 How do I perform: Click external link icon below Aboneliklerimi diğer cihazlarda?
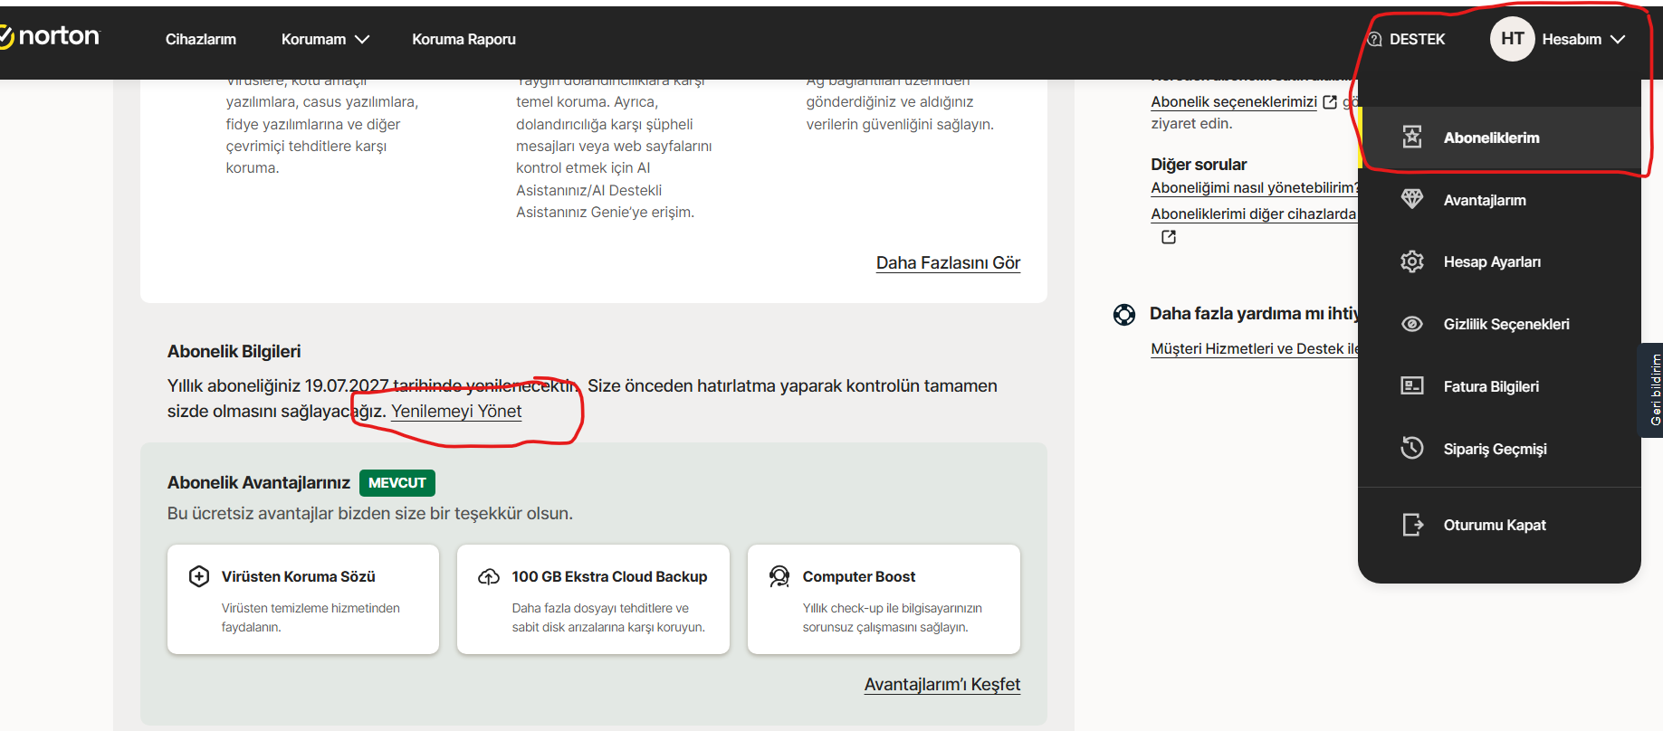point(1169,237)
